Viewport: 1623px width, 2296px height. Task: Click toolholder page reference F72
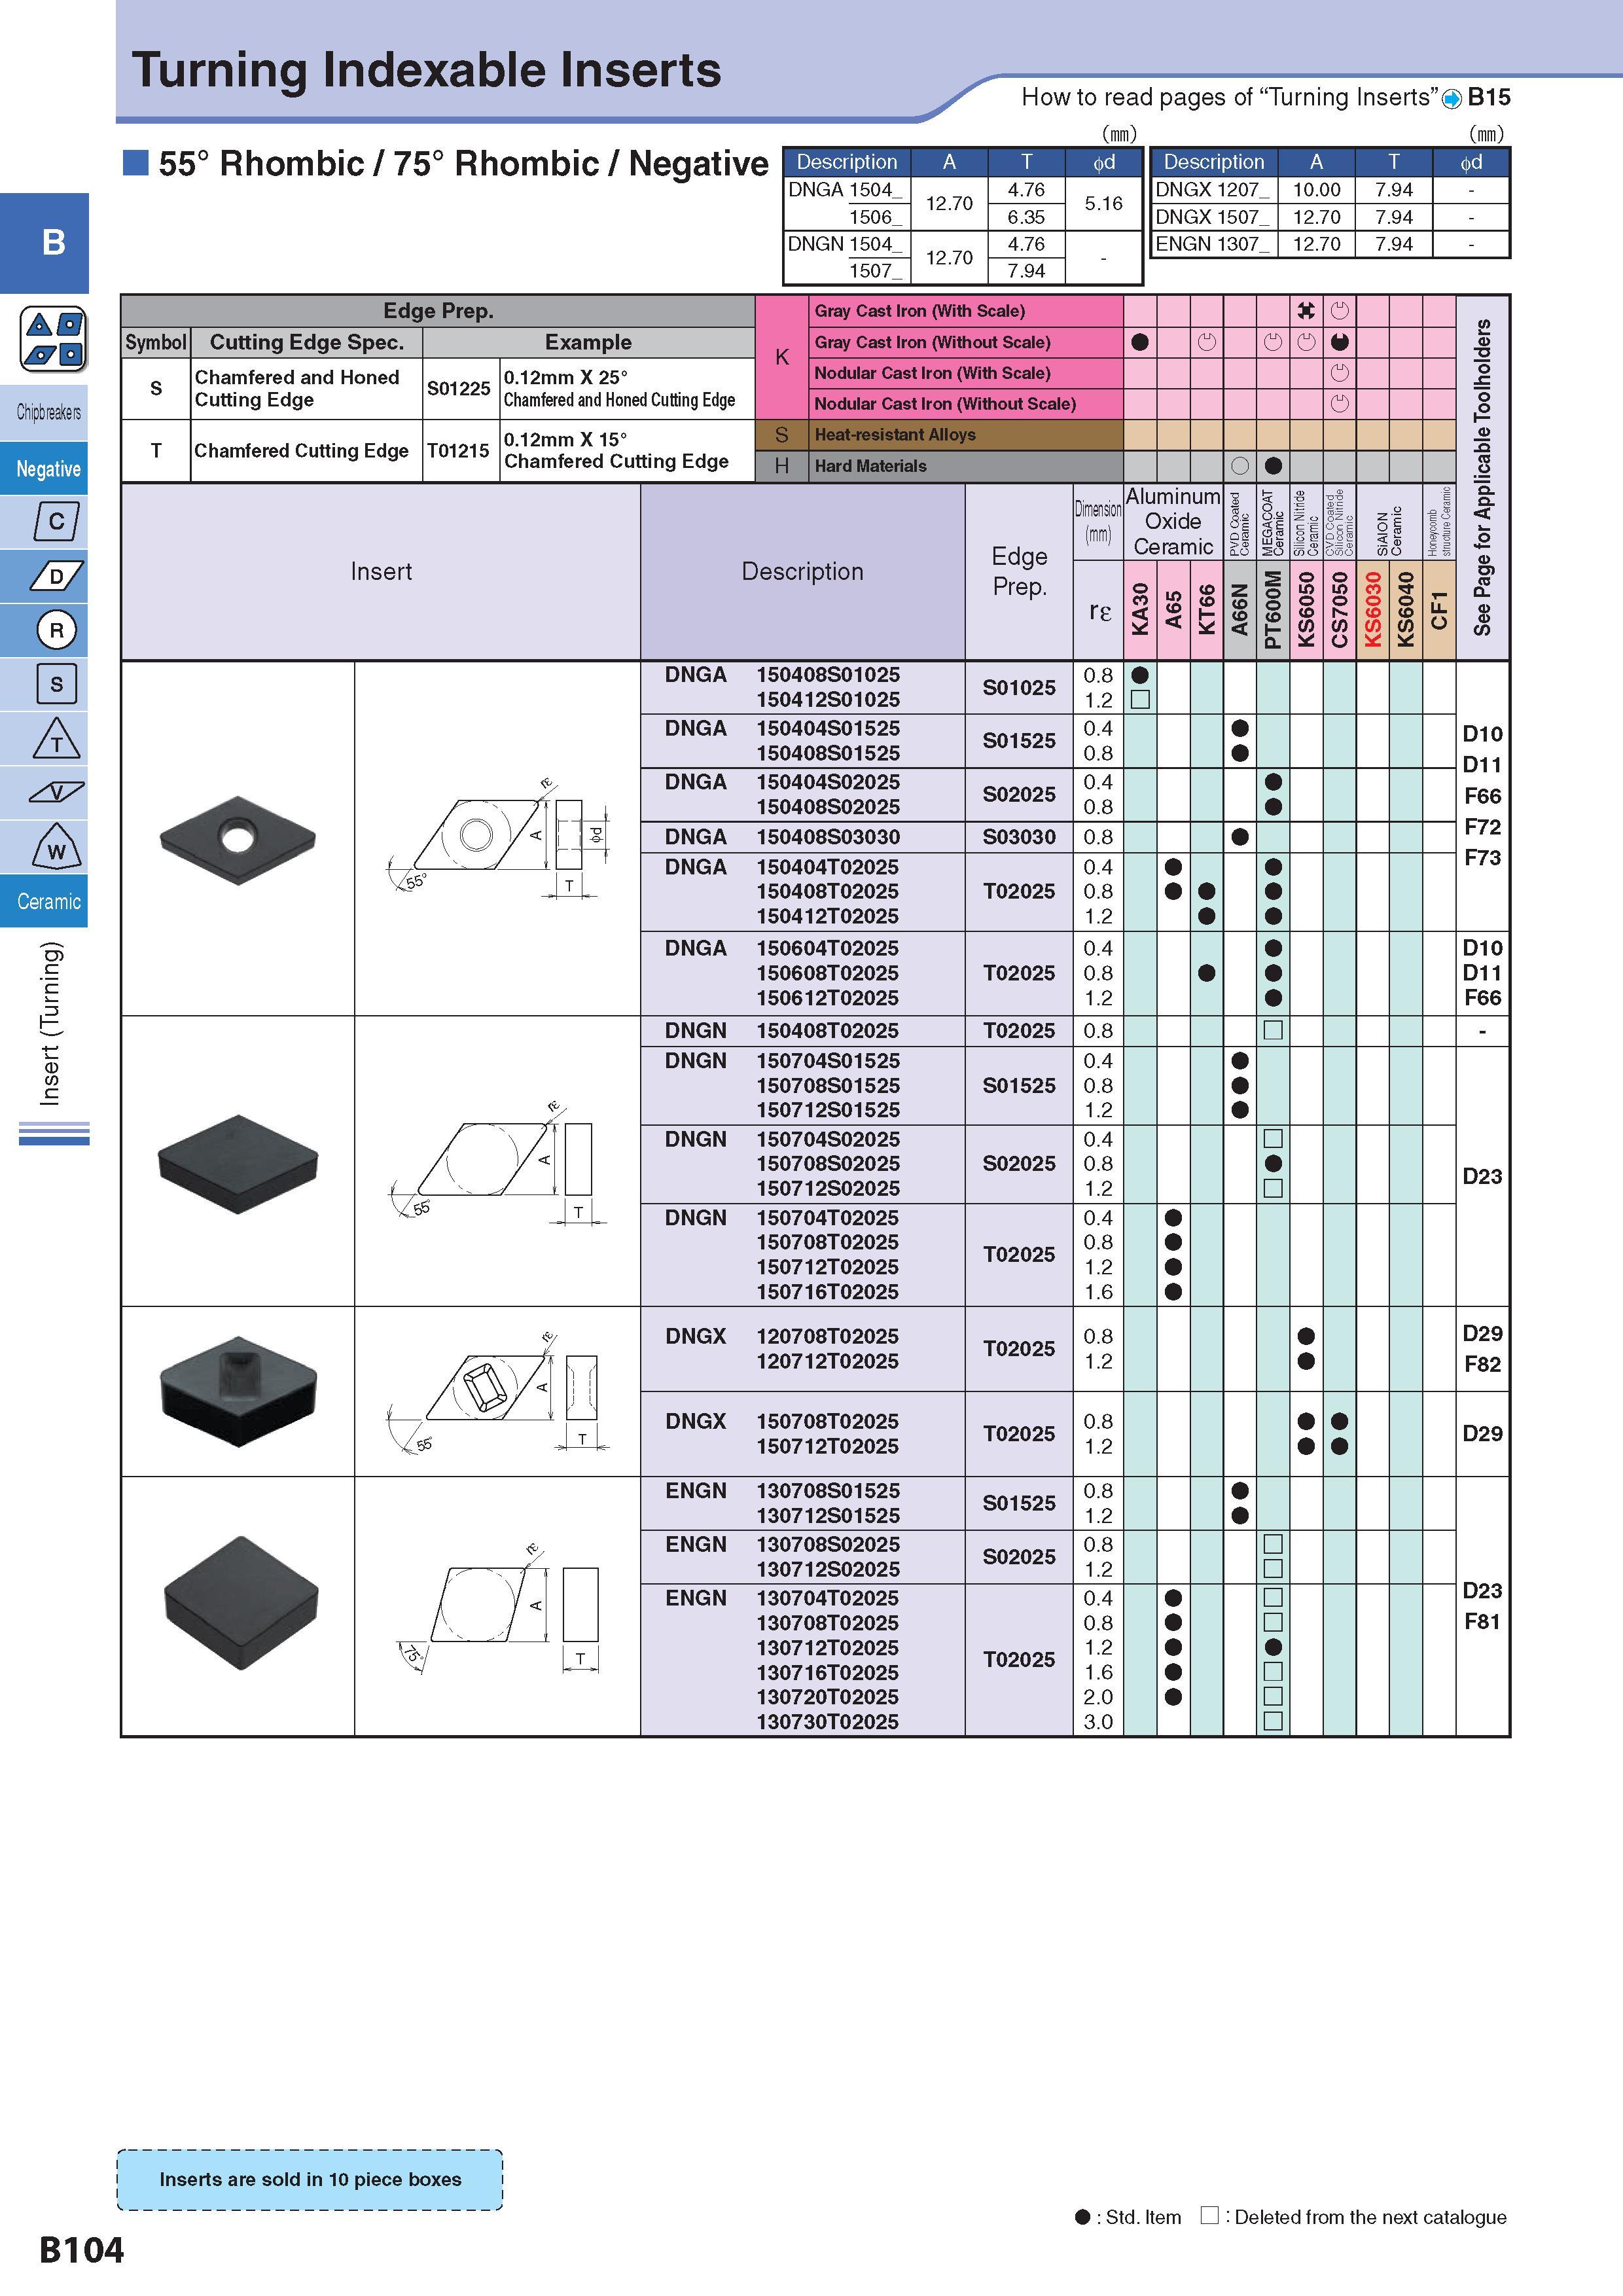click(1482, 827)
